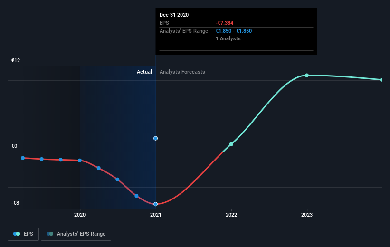The image size is (390, 247).
Task: Toggle the Analysts' EPS Range legend button
Action: click(76, 234)
